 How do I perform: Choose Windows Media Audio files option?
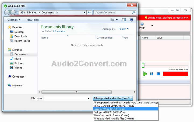(126, 118)
